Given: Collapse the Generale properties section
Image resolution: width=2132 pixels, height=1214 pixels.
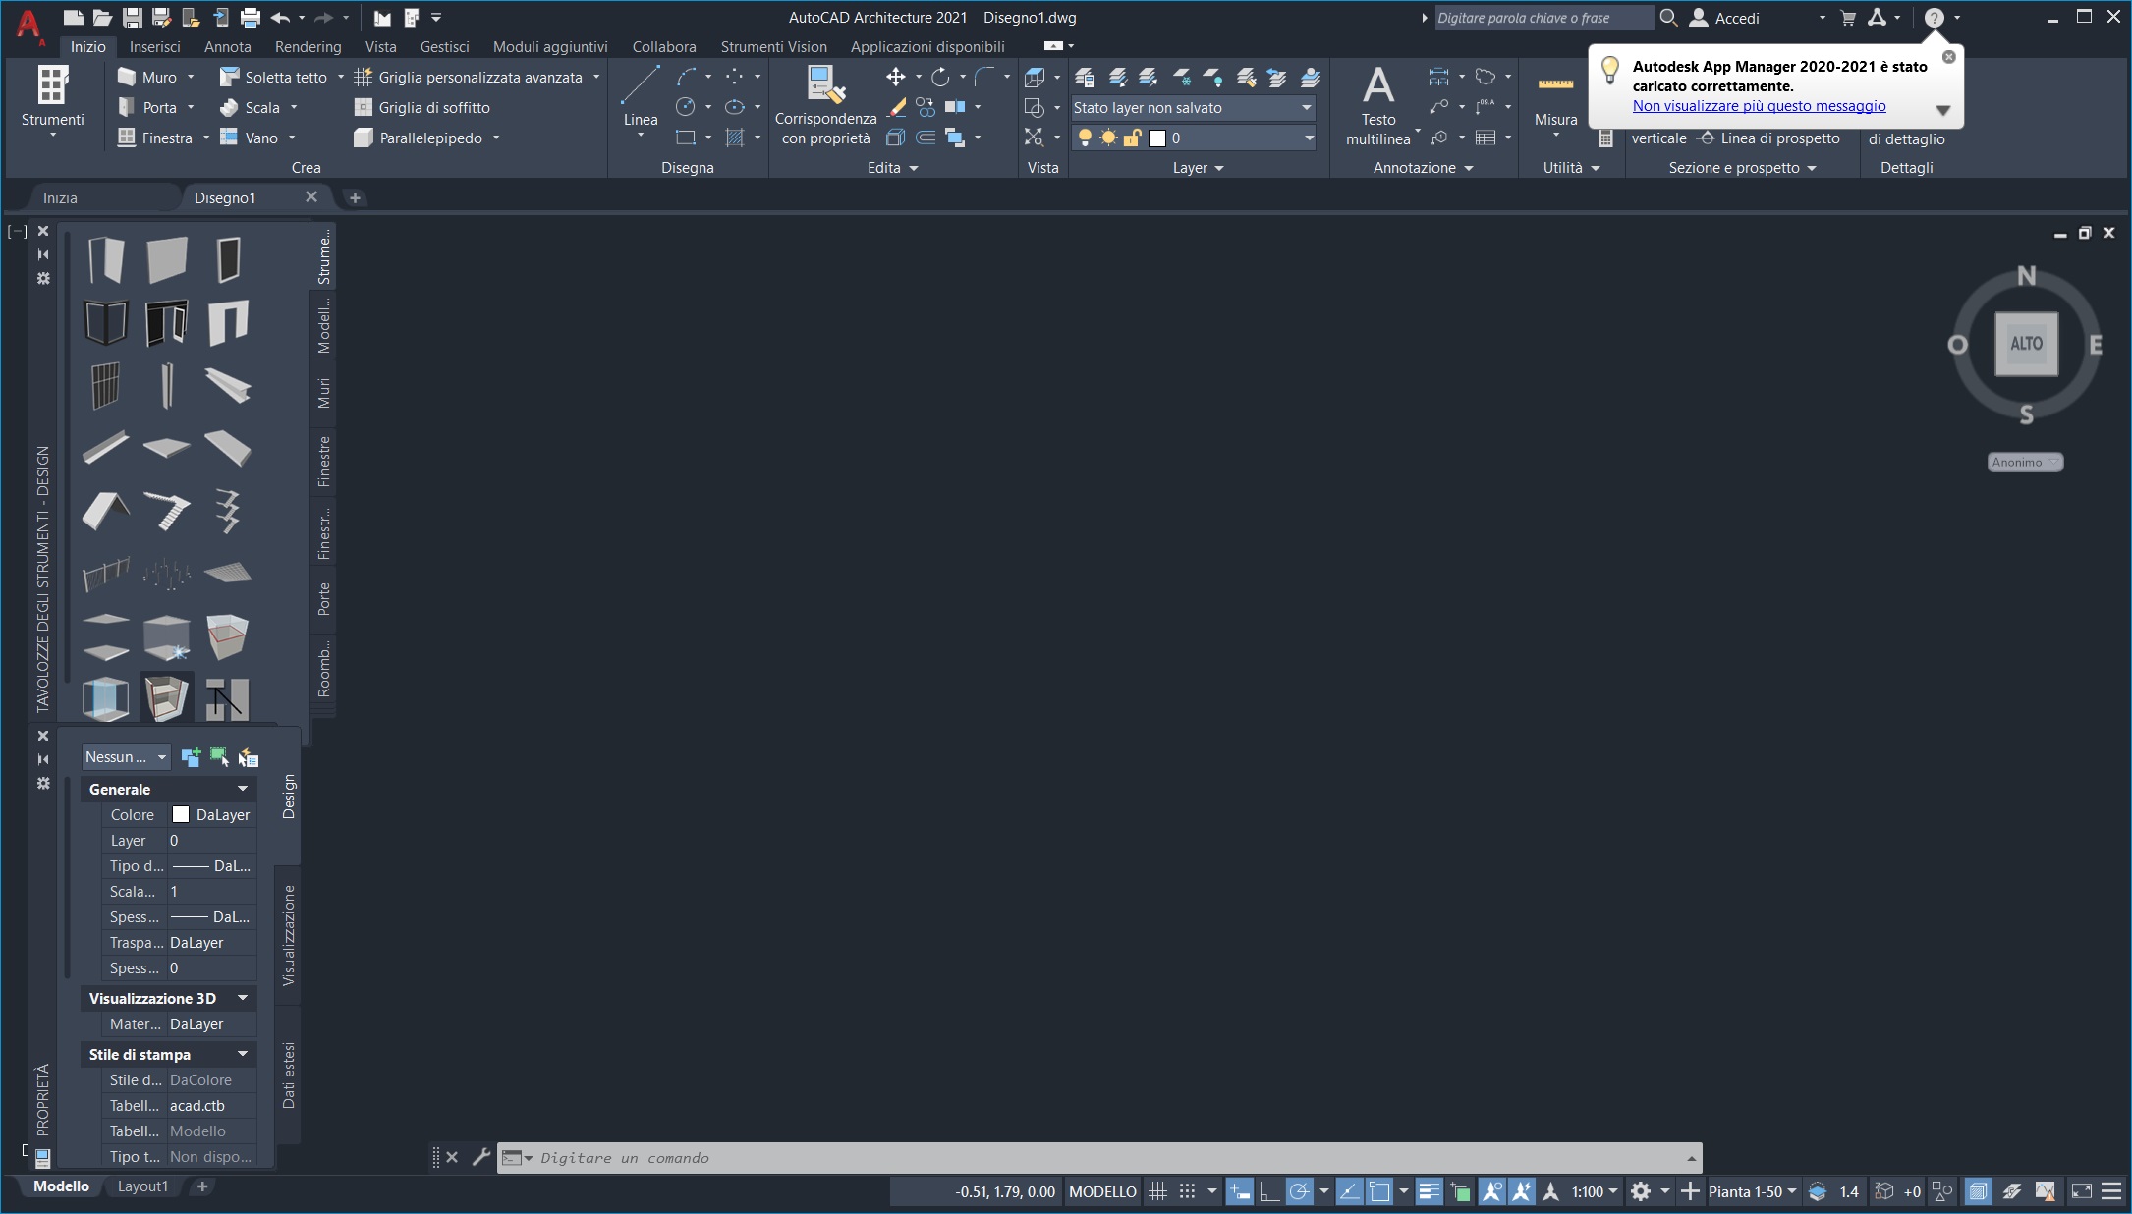Looking at the screenshot, I should coord(242,789).
